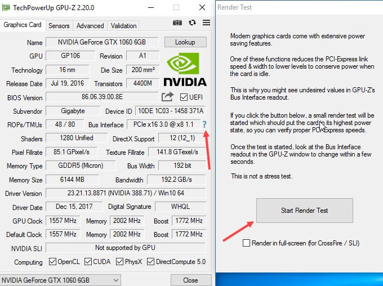This screenshot has width=383, height=286.
Task: Click the 'Computing' label
Action: (28, 262)
